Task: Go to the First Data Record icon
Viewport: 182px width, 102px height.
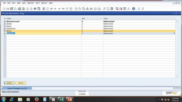Action: coord(51,9)
